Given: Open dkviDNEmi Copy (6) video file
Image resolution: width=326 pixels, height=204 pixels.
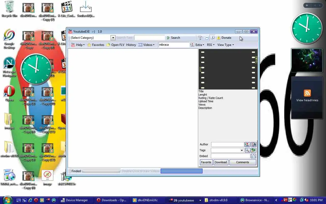Looking at the screenshot, I should coord(28,180).
